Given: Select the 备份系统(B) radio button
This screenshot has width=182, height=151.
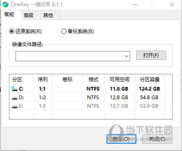Looking at the screenshot, I should (64, 31).
